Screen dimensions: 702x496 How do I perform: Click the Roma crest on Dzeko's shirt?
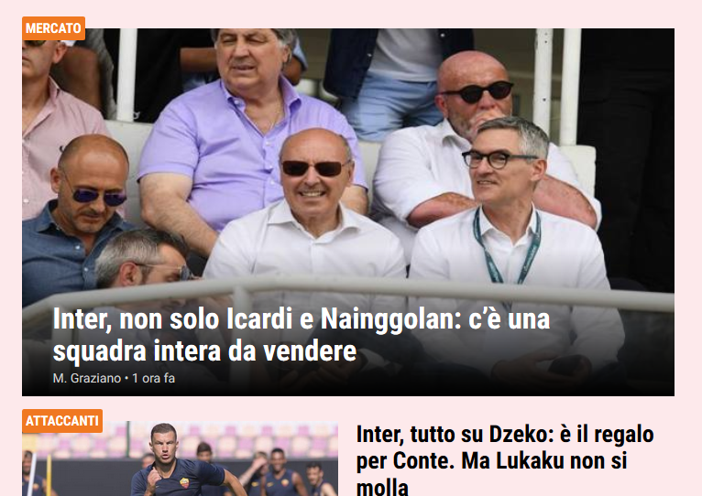tap(184, 482)
